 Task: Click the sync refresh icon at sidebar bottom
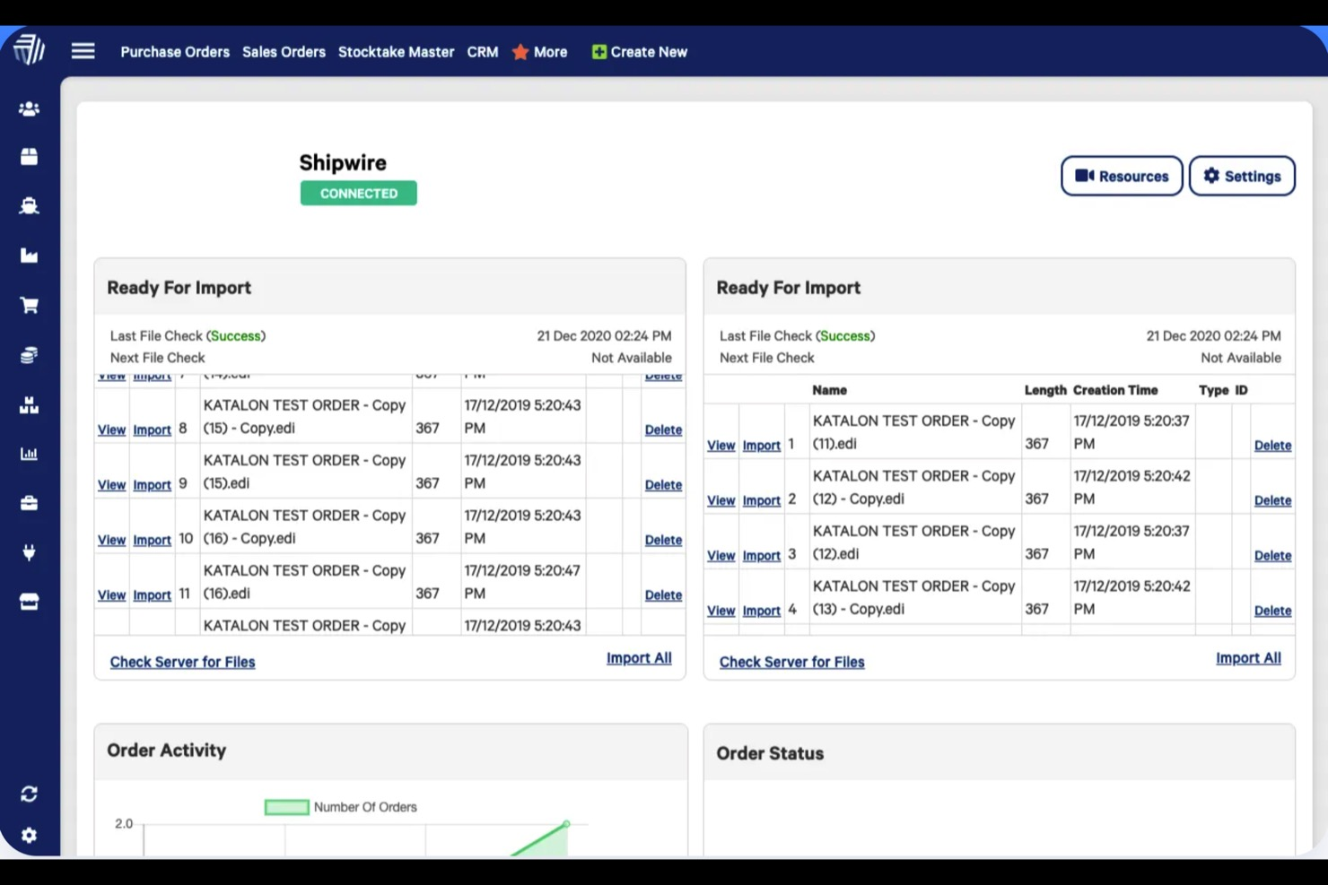click(x=29, y=794)
